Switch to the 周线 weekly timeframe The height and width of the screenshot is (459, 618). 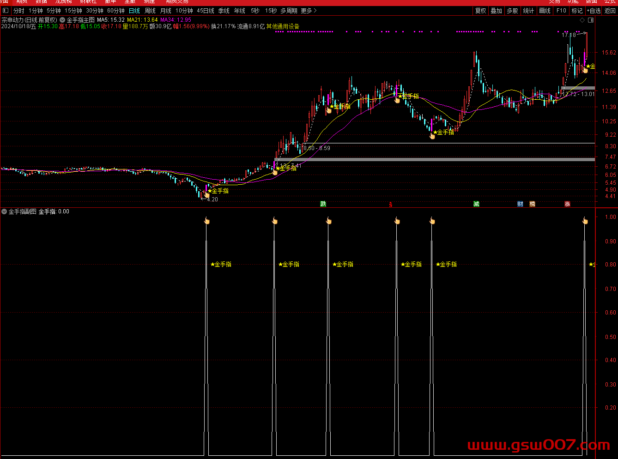150,11
